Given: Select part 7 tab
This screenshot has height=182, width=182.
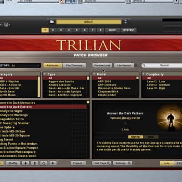Looking at the screenshot, I should click(x=92, y=30).
